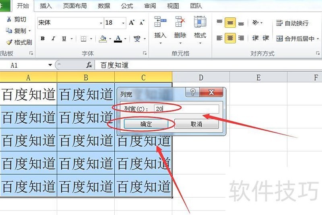322x215 pixels.
Task: Select column D header
Action: [201, 77]
